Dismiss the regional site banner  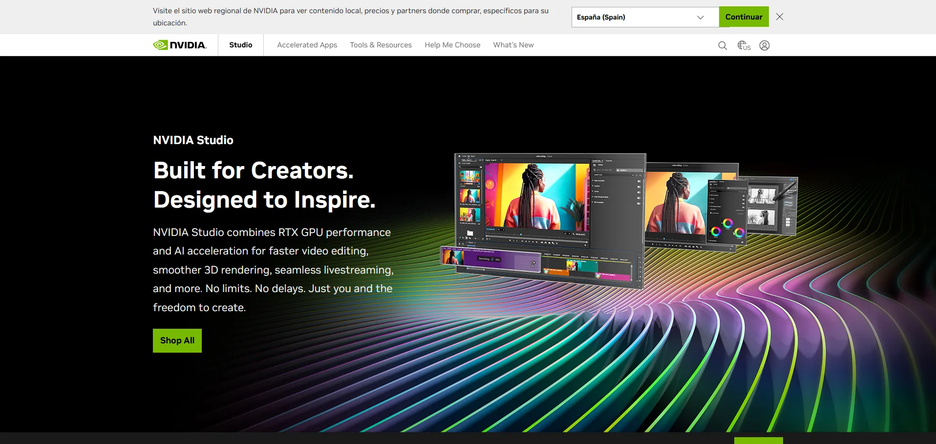[780, 17]
